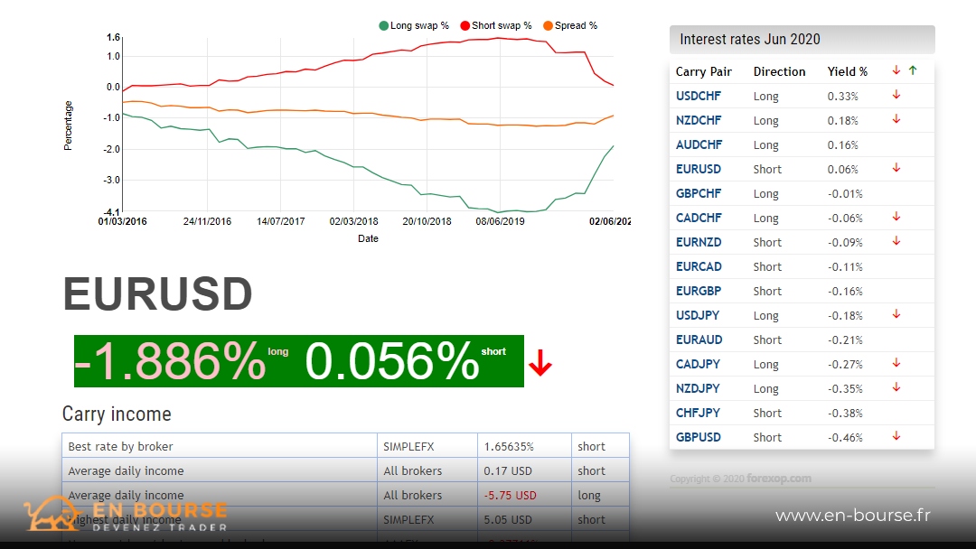Click the Carry Pair column header

coord(703,71)
